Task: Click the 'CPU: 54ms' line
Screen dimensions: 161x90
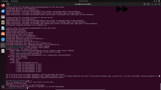Action: 15,61
